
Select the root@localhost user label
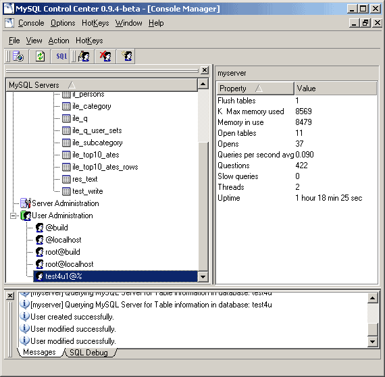[x=70, y=264]
